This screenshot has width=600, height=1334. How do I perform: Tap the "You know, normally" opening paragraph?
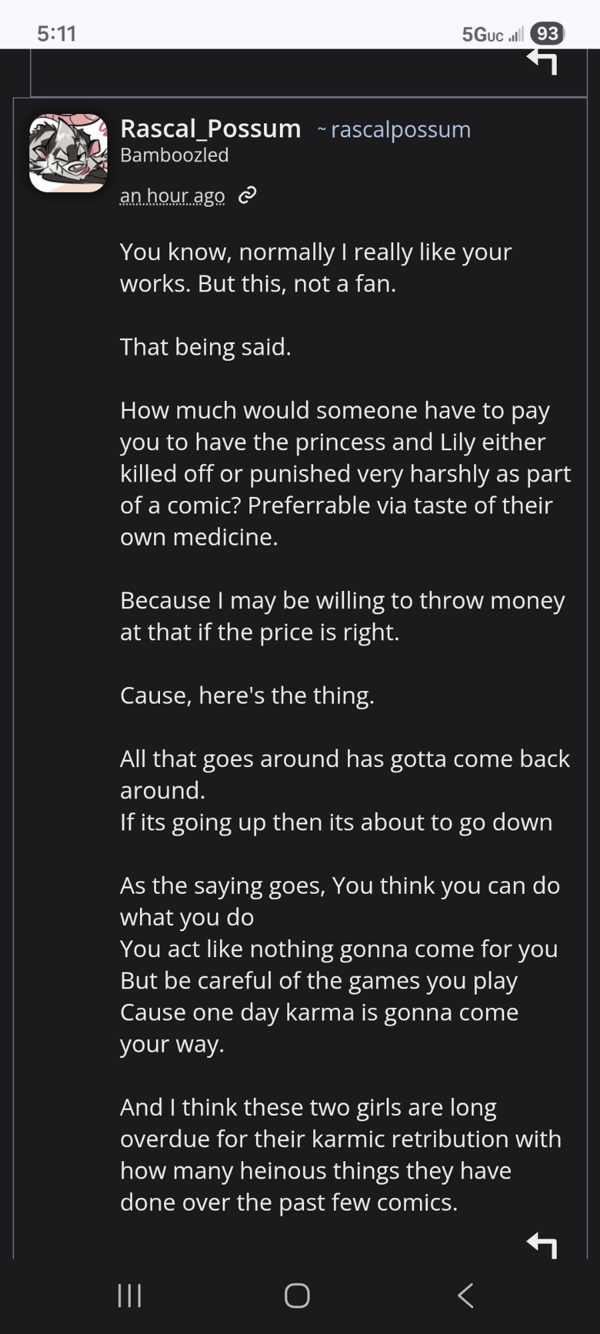point(315,268)
